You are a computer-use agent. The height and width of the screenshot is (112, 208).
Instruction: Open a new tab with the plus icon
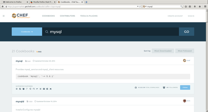tap(86, 2)
